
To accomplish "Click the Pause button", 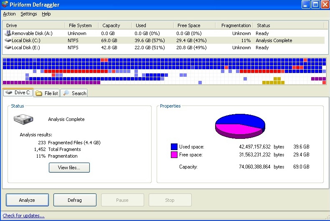I will click(122, 200).
